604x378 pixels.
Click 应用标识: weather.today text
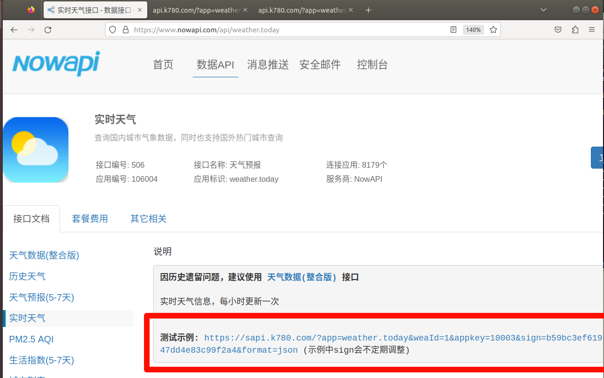point(236,179)
